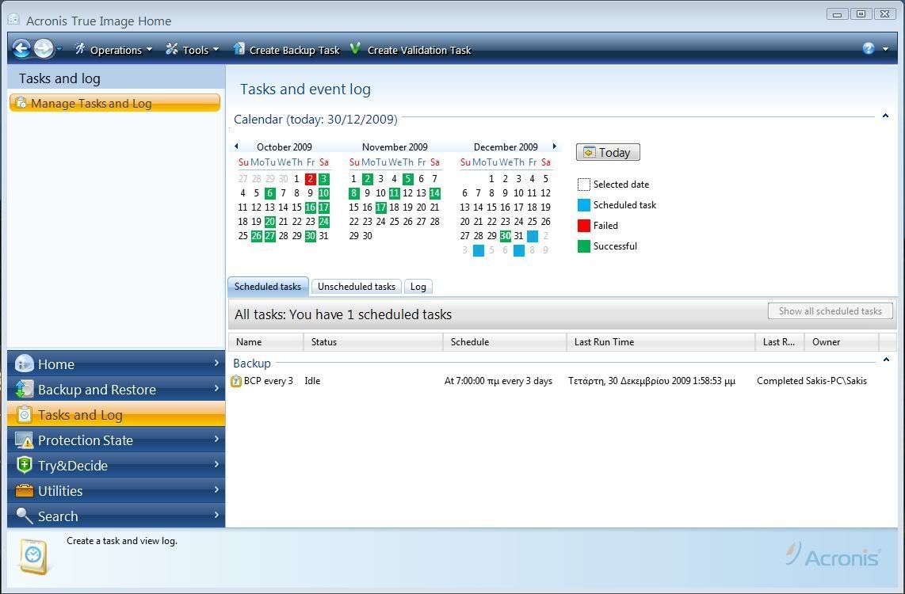Click the back navigation arrow

tap(21, 49)
